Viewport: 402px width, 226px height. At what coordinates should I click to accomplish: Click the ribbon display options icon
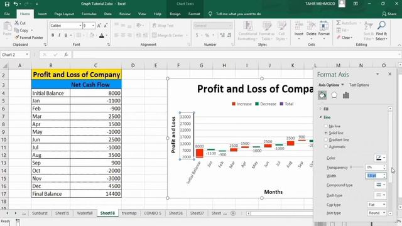(356, 4)
